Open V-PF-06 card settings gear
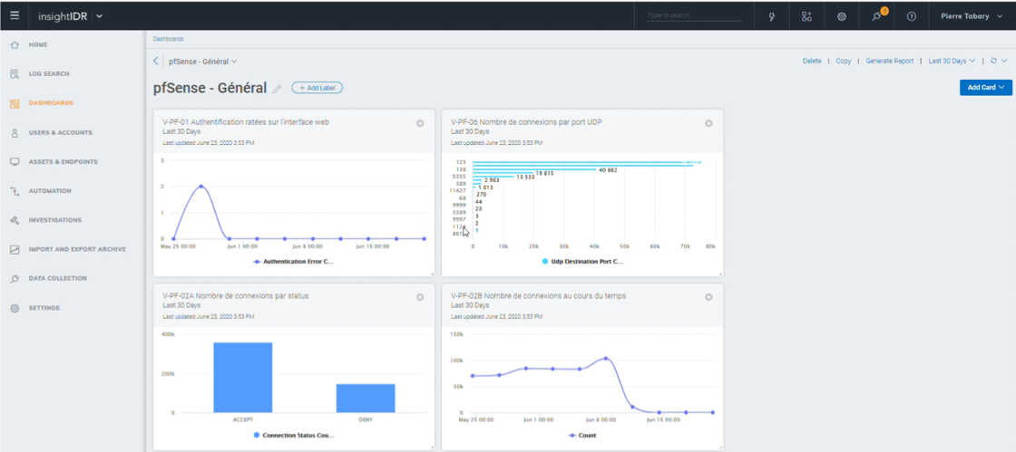 [708, 123]
